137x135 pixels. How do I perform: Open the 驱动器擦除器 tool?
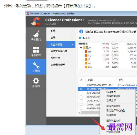click(61, 65)
